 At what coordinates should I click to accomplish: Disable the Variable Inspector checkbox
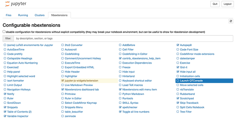pos(5,116)
